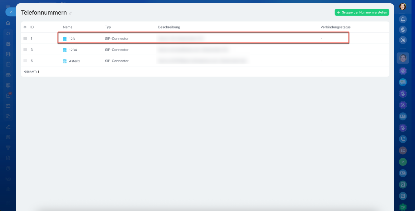Open notifications bell icon
The image size is (415, 211).
(403, 19)
